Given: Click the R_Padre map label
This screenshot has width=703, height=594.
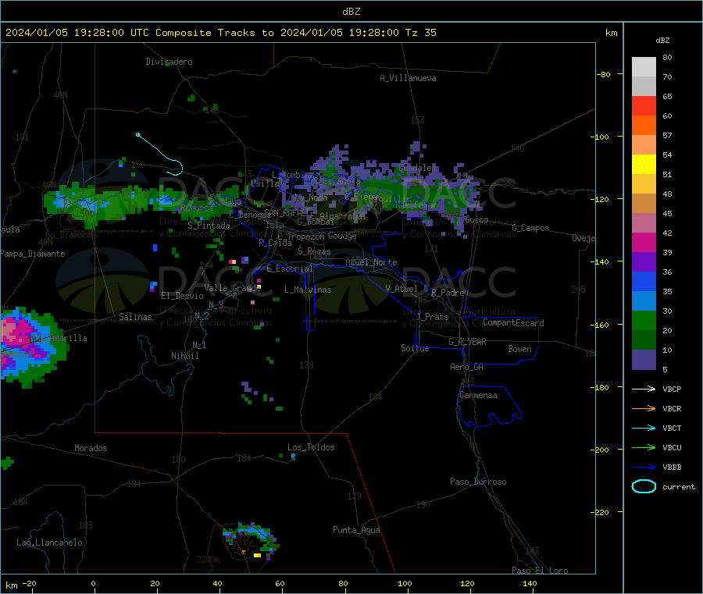Looking at the screenshot, I should pos(448,293).
